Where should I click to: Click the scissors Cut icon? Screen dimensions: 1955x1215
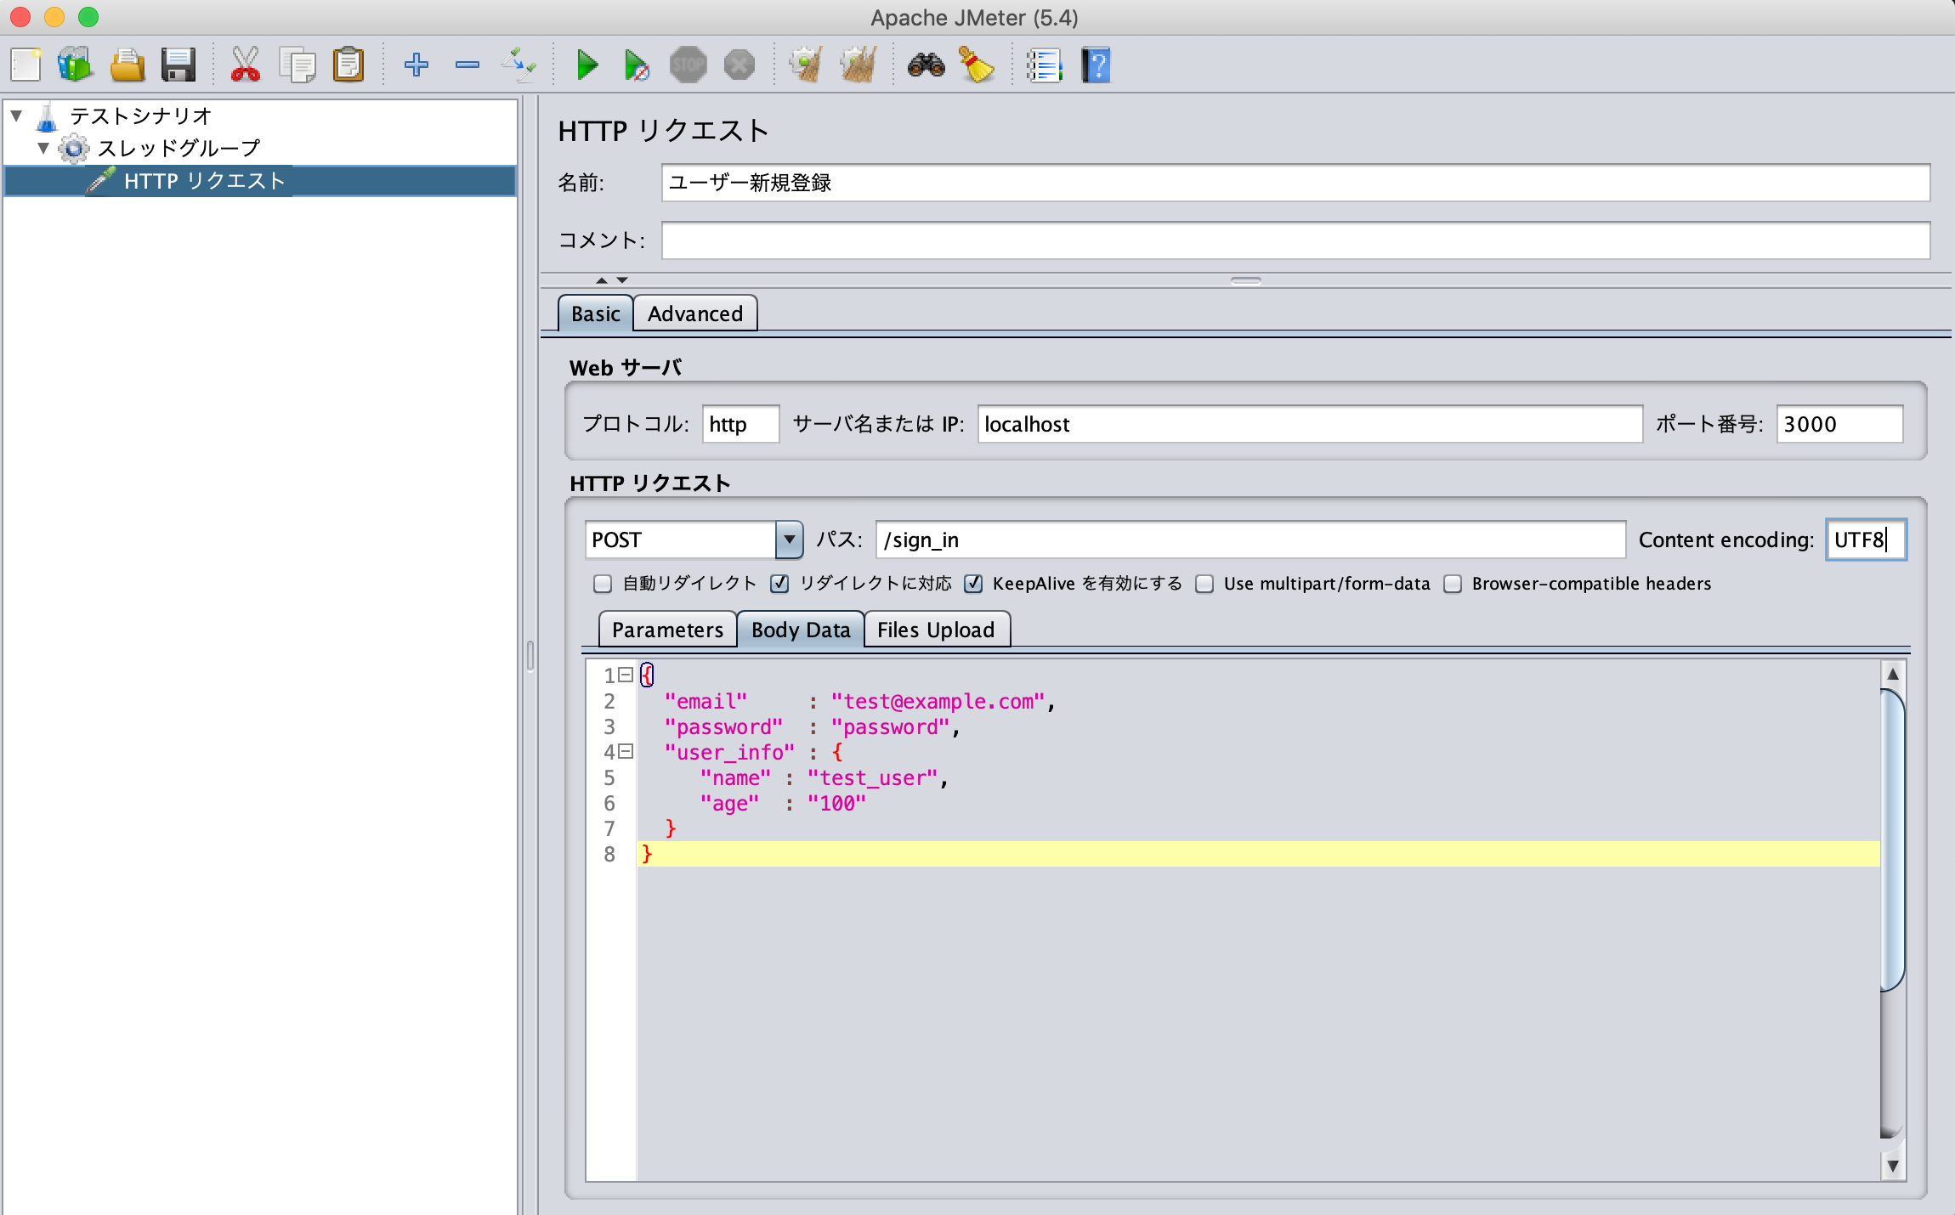pyautogui.click(x=246, y=65)
